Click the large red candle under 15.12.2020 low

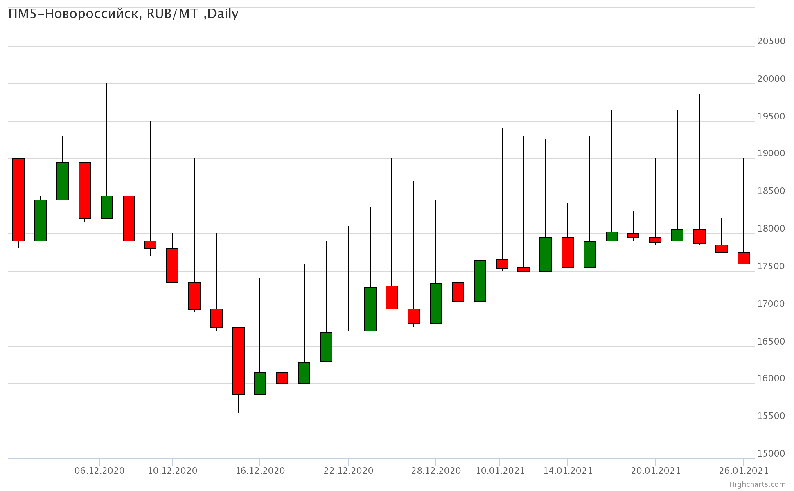point(239,361)
